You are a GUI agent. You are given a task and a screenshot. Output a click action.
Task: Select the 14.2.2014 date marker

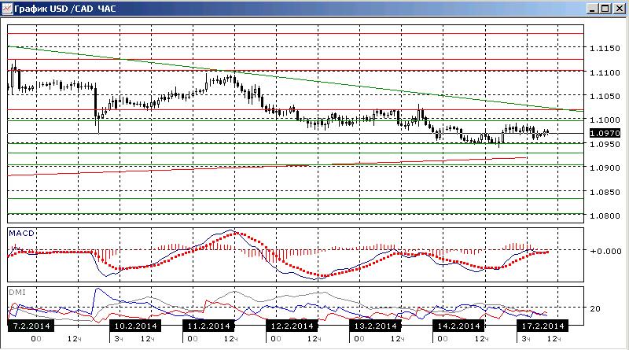coord(458,326)
